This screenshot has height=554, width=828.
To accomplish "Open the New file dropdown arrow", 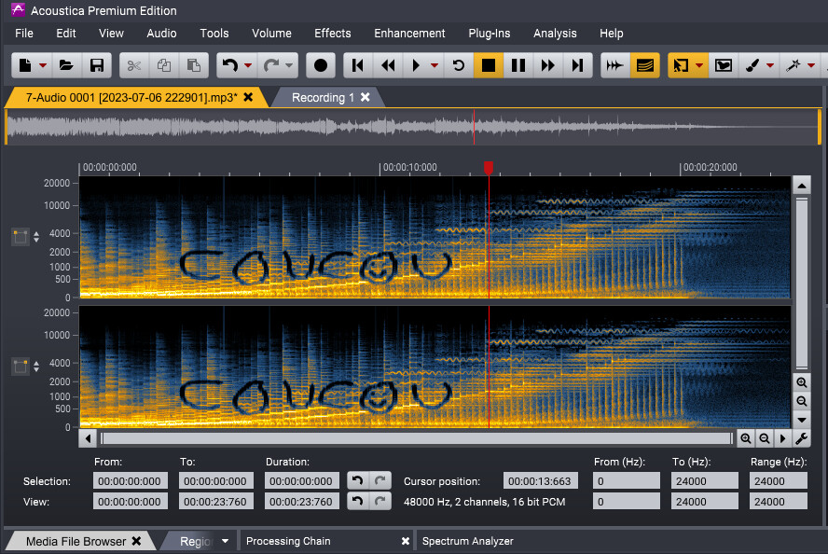I will (x=43, y=65).
